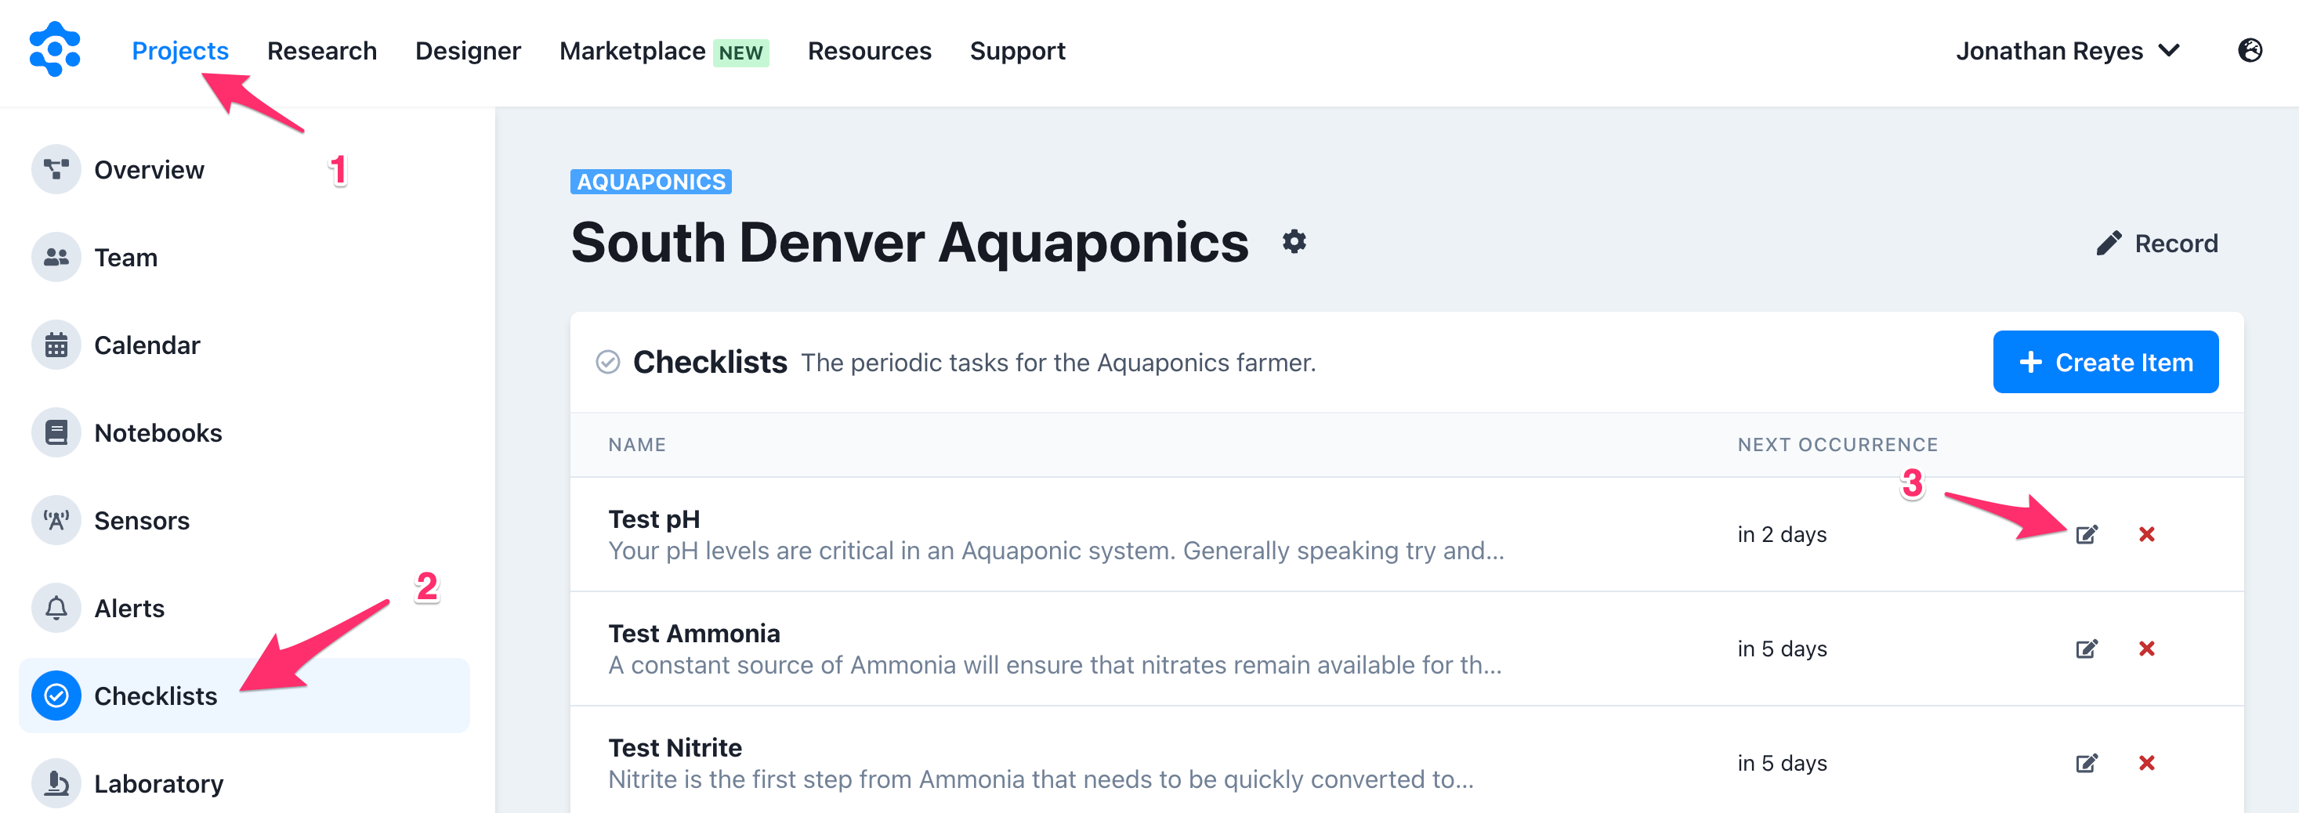Open the Marketplace navigation tab
The width and height of the screenshot is (2299, 813).
click(x=632, y=51)
